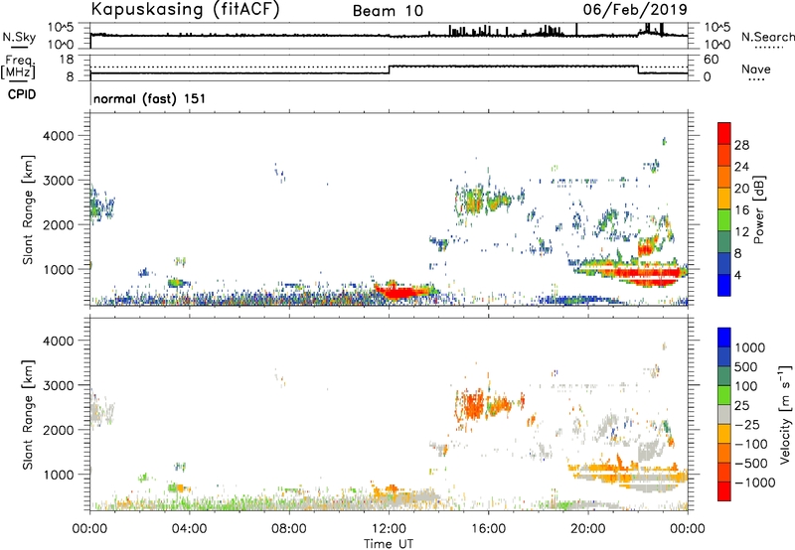Click "Slant Range [km]" label of the velocity panel

click(28, 415)
